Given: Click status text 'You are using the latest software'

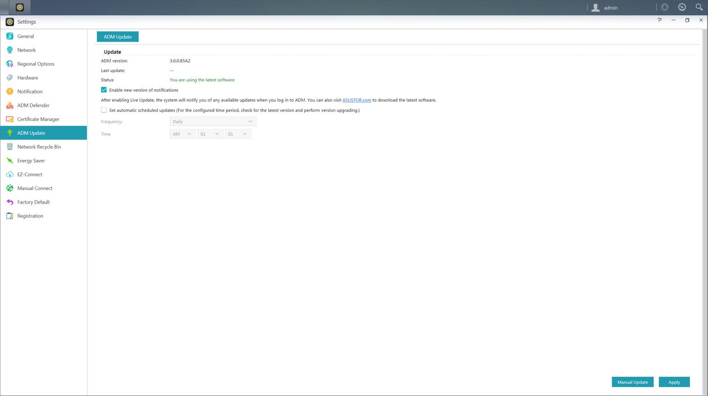Looking at the screenshot, I should coord(202,80).
